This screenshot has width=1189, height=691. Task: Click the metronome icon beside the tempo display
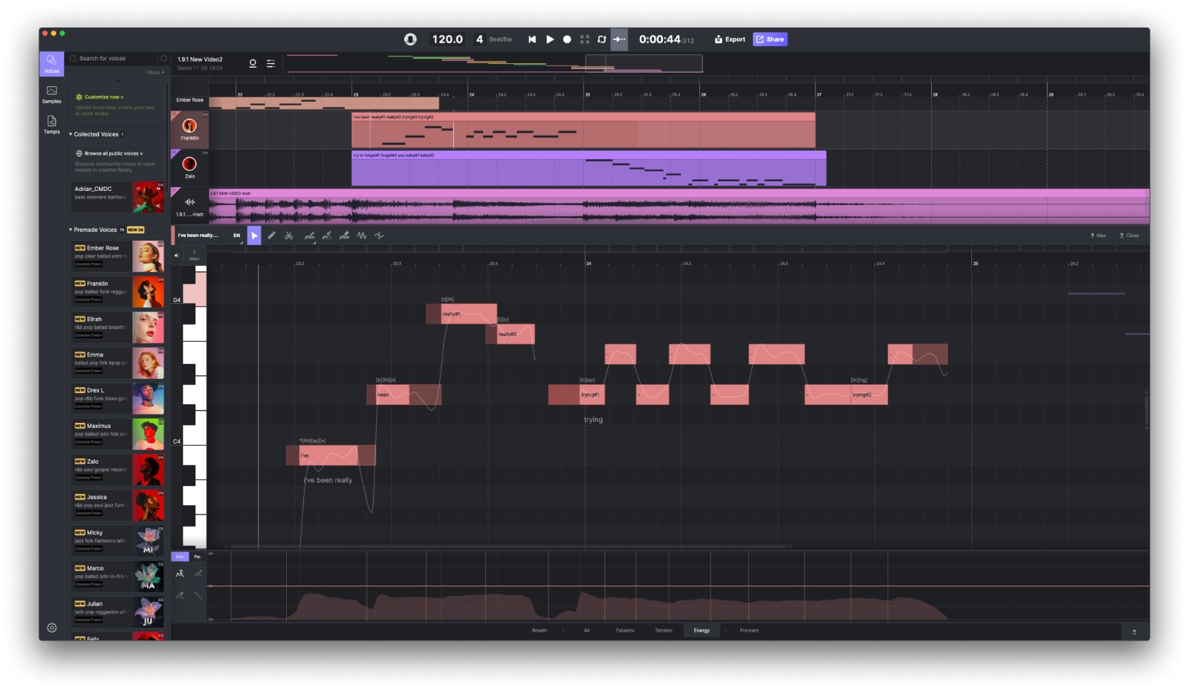point(411,39)
